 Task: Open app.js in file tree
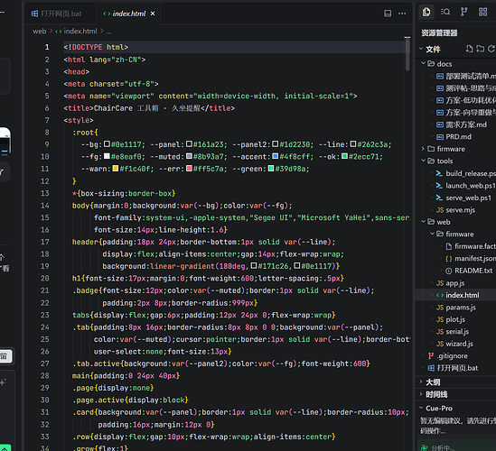point(455,283)
